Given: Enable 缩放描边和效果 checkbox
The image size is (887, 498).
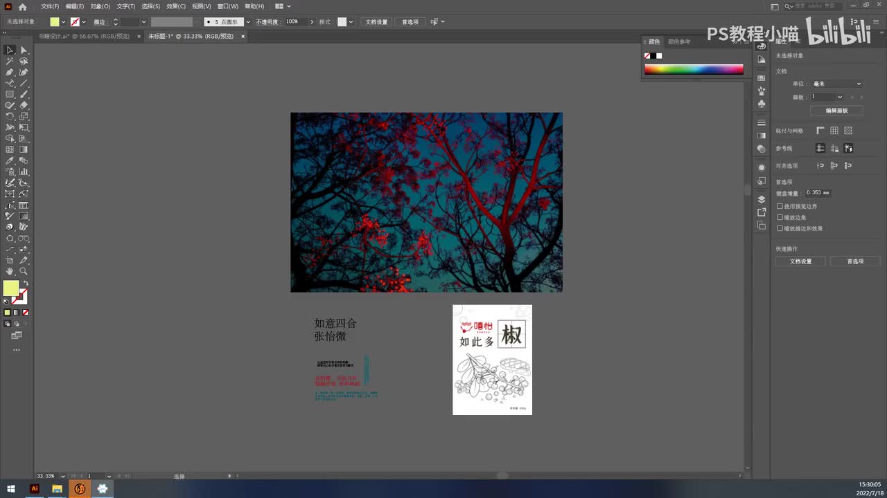Looking at the screenshot, I should pyautogui.click(x=780, y=228).
